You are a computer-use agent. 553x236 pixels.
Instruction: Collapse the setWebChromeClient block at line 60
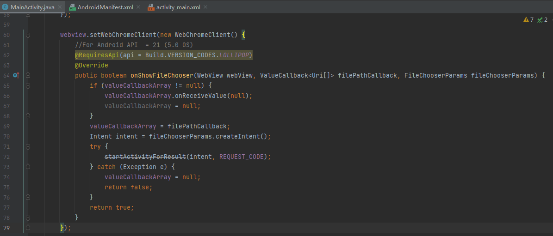click(28, 35)
